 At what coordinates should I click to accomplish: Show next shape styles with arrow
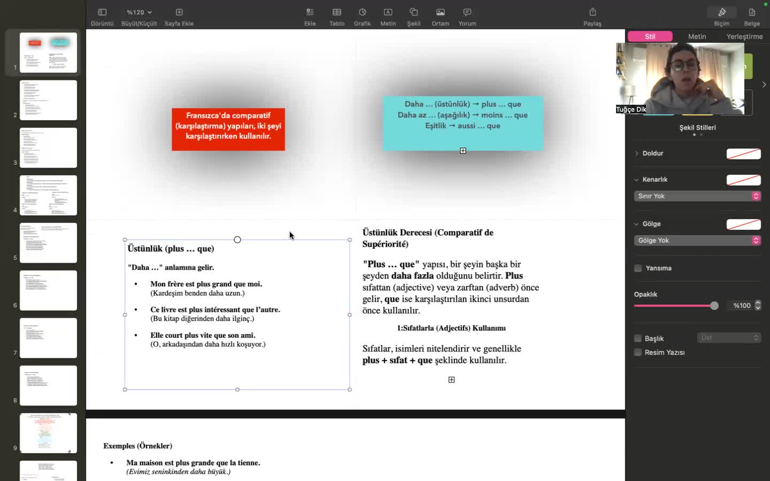764,84
